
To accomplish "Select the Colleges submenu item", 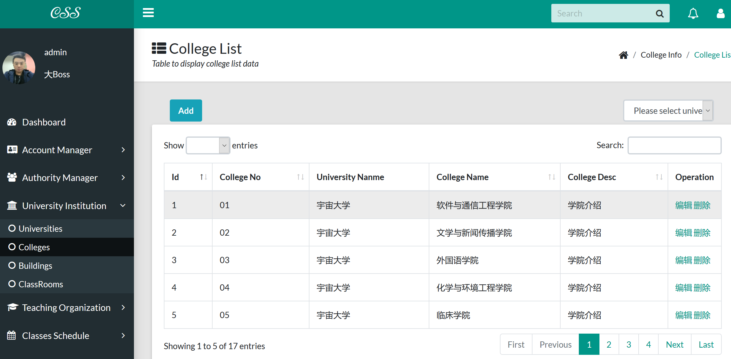I will point(67,247).
